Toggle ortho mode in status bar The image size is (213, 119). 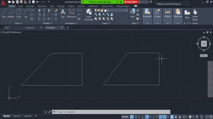[143, 117]
